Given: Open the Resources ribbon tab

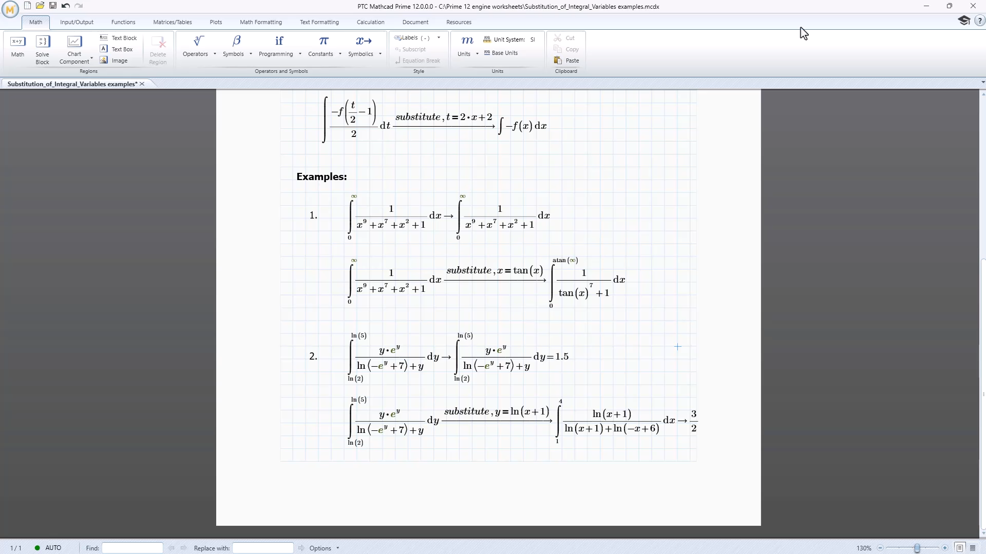Looking at the screenshot, I should pyautogui.click(x=459, y=22).
